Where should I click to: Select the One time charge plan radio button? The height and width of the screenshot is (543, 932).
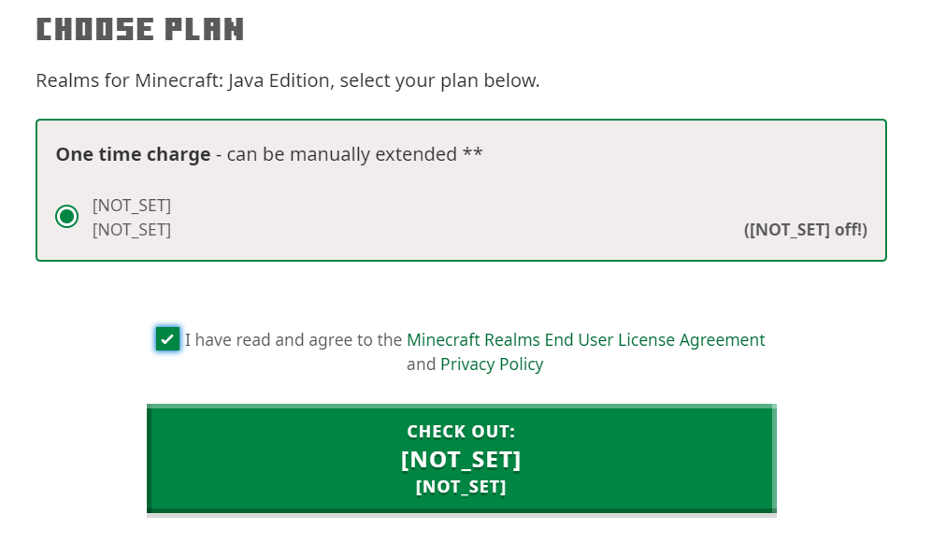pyautogui.click(x=66, y=217)
